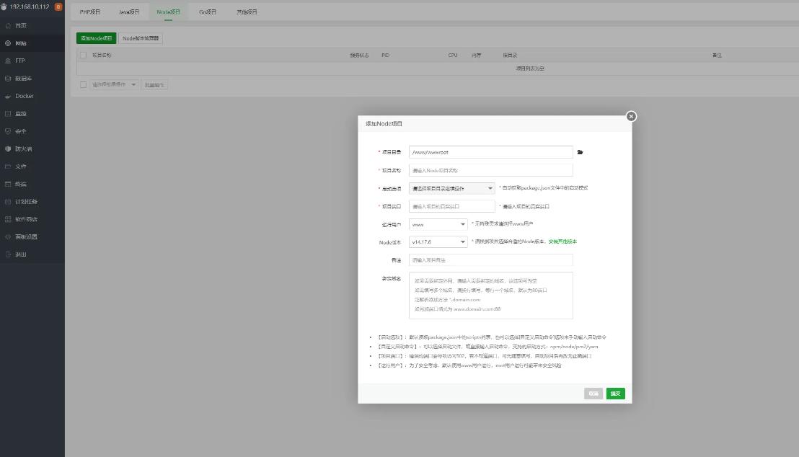Open the 运行用户 www dropdown
The width and height of the screenshot is (799, 457).
438,224
